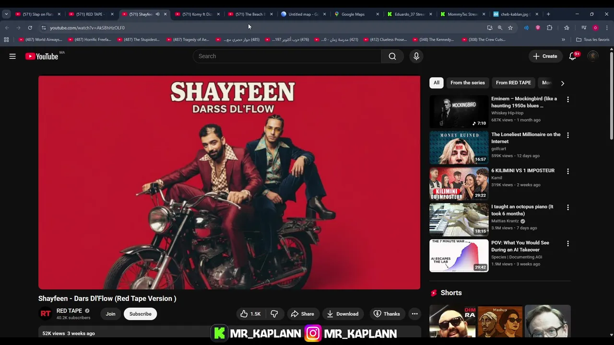Like the video with thumbs up
The height and width of the screenshot is (345, 614).
pos(250,314)
